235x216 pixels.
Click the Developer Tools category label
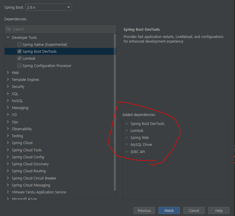[x=24, y=37]
